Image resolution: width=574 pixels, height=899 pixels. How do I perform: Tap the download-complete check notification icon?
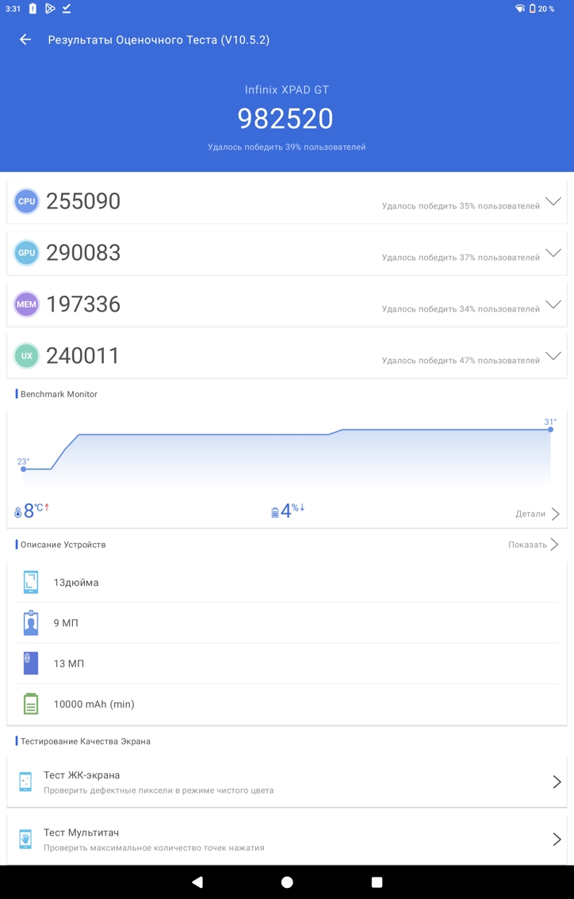pos(67,8)
